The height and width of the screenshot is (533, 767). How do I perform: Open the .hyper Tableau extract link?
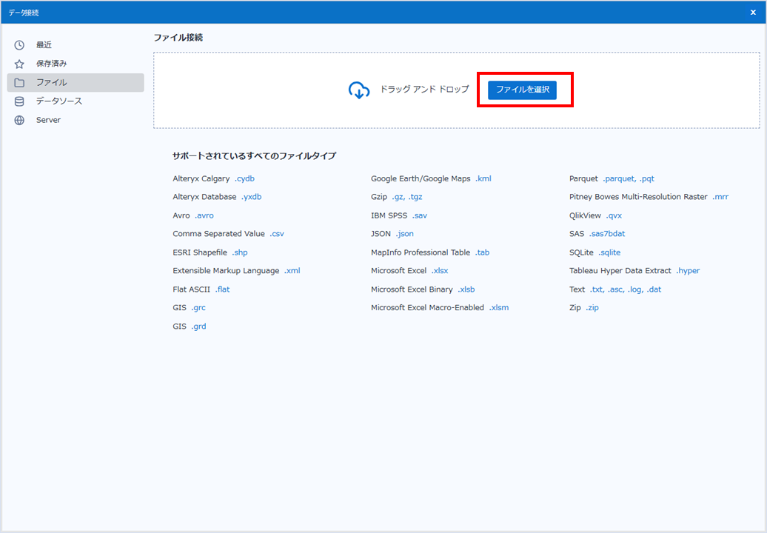pyautogui.click(x=688, y=271)
